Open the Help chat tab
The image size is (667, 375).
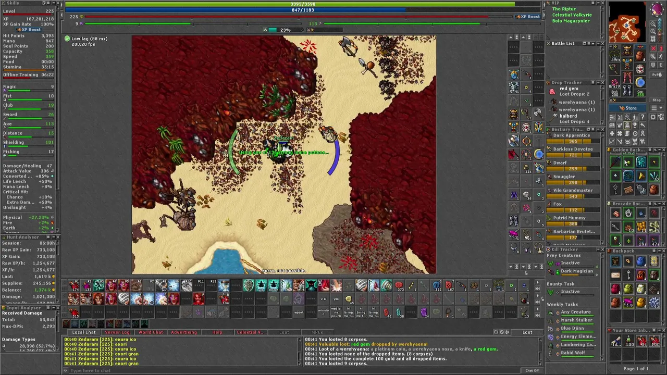coord(217,332)
